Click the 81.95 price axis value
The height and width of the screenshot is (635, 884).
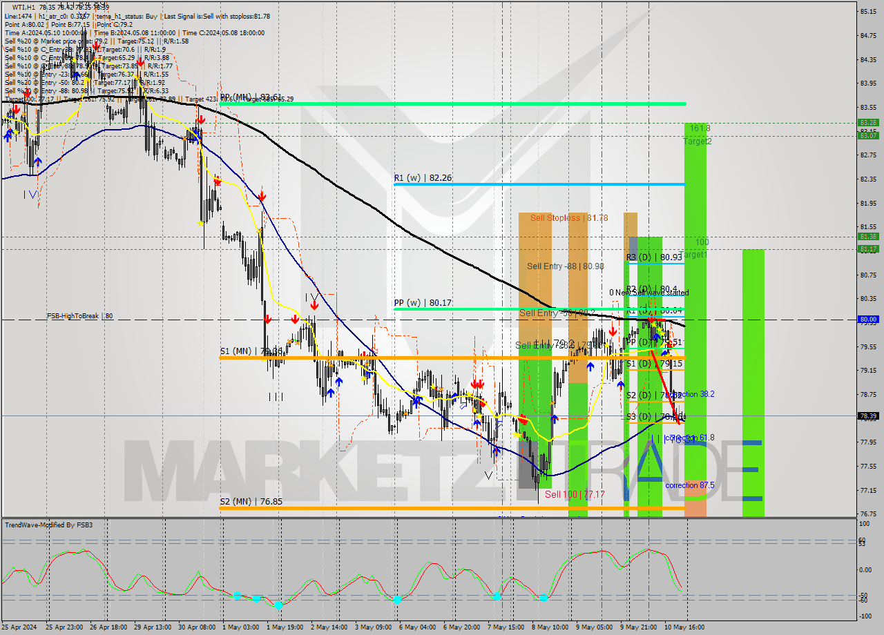tap(868, 204)
